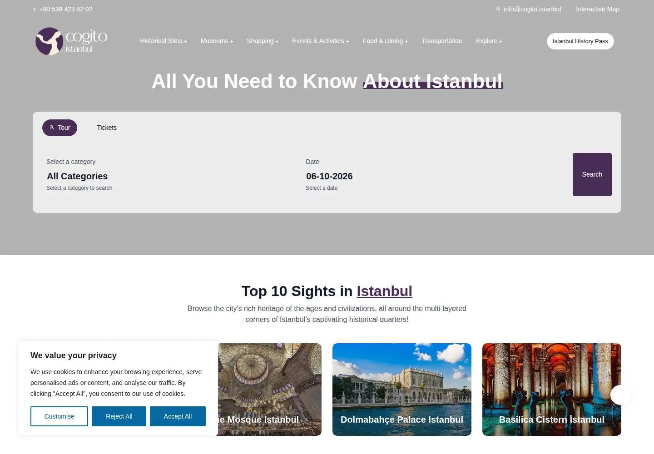The image size is (654, 454).
Task: Open the Transportation menu item
Action: [x=442, y=41]
